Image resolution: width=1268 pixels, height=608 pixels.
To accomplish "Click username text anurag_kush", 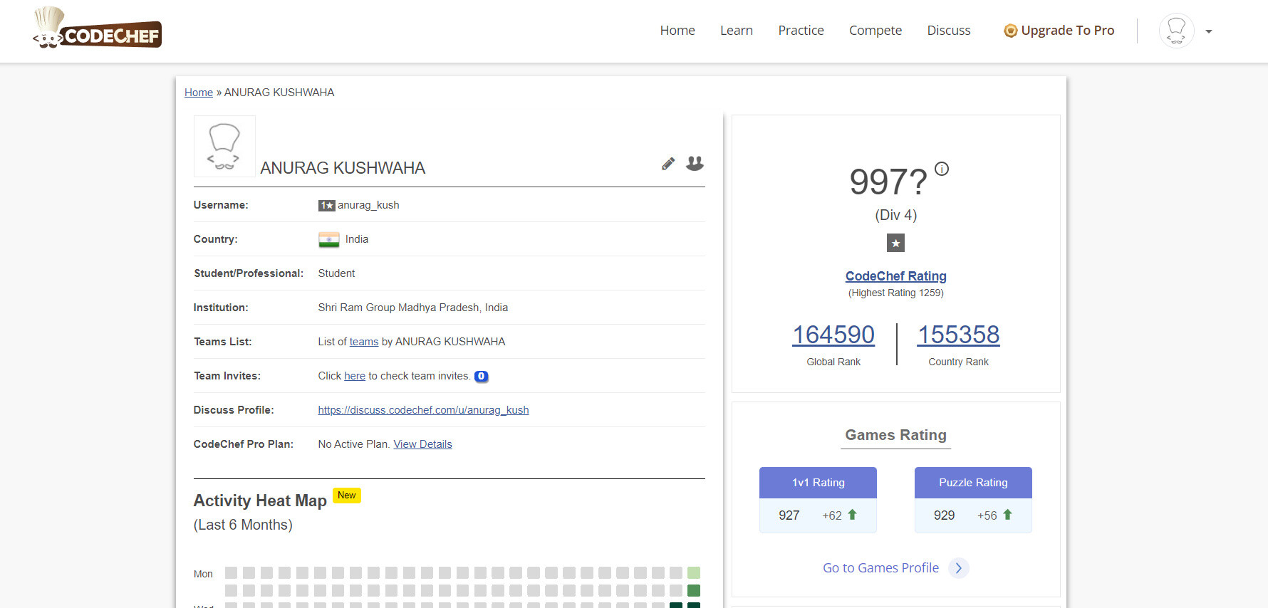I will tap(368, 205).
